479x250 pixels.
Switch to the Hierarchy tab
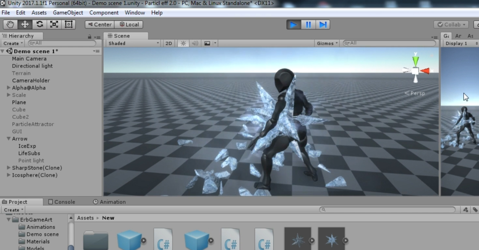click(21, 36)
